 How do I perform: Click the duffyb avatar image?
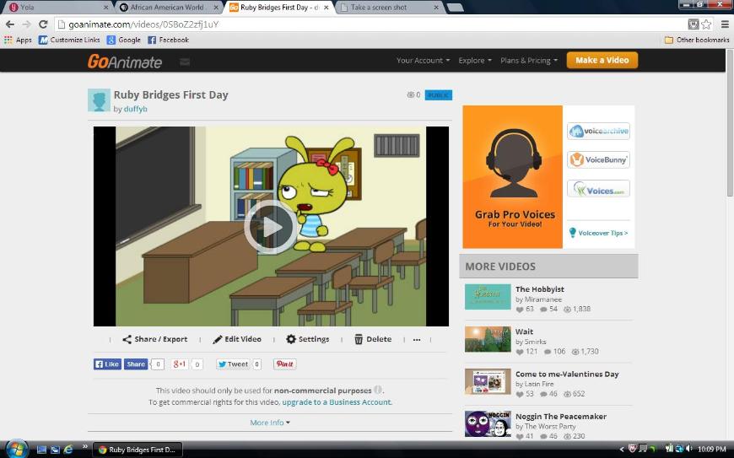click(x=99, y=100)
